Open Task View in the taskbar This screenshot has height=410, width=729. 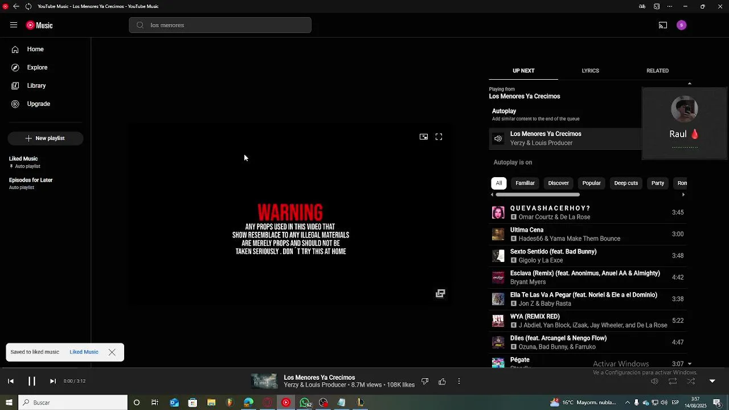point(155,403)
